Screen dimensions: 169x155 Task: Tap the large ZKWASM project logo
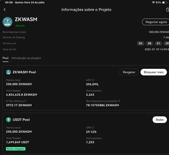7,22
